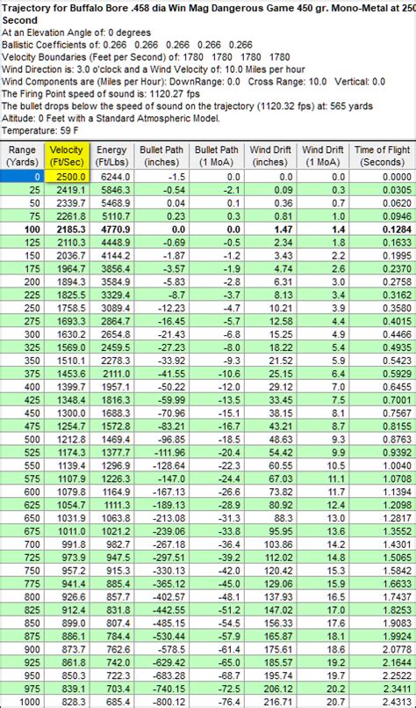Click the Wind Drift (1 MoA) column header

[x=323, y=156]
